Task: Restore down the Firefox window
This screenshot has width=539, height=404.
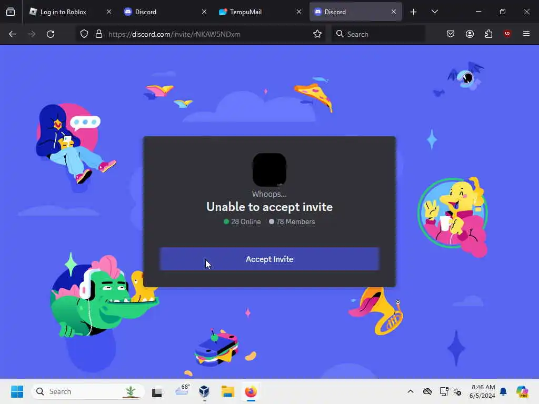Action: [503, 12]
